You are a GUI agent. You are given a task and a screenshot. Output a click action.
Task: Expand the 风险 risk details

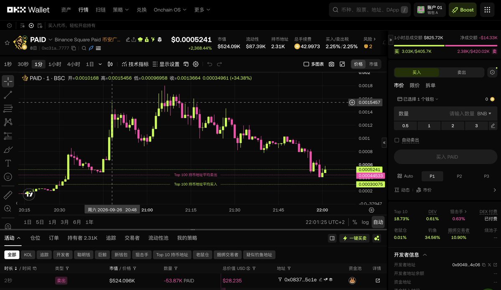pyautogui.click(x=369, y=39)
